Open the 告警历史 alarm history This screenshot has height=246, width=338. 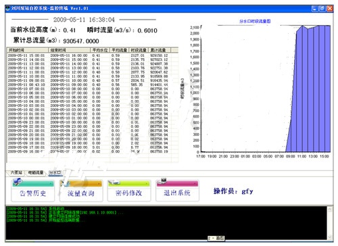coord(33,191)
